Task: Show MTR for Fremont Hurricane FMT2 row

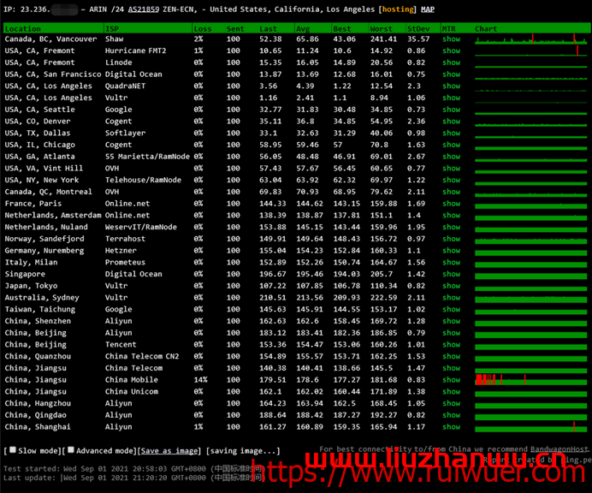Action: coord(451,51)
